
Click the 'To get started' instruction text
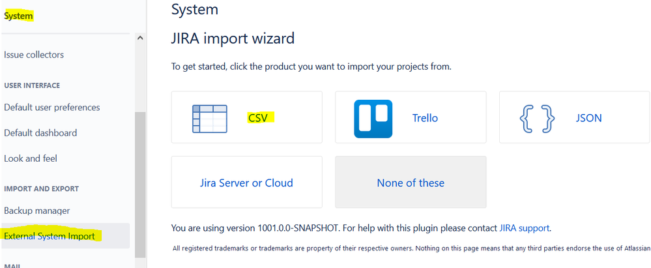click(311, 67)
